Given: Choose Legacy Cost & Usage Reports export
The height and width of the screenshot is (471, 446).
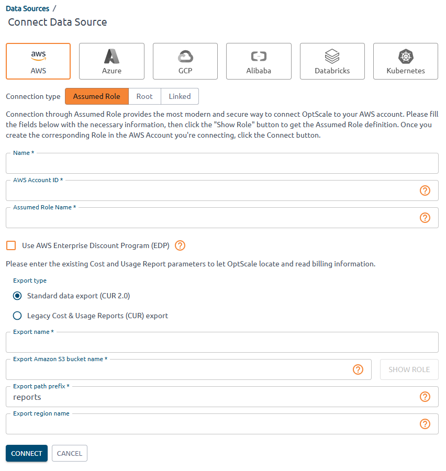Looking at the screenshot, I should [x=17, y=316].
